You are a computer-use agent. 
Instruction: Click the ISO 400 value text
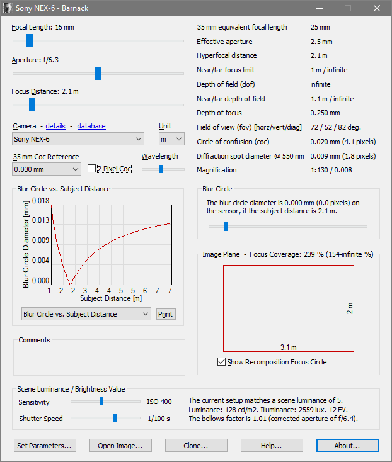click(x=159, y=402)
